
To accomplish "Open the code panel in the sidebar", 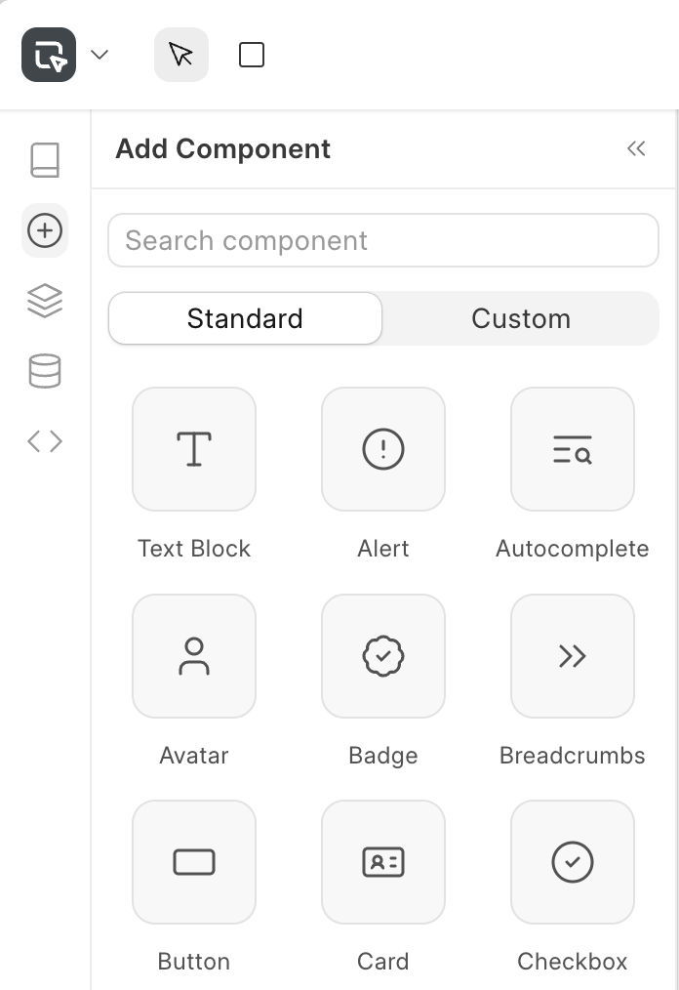I will pyautogui.click(x=44, y=440).
